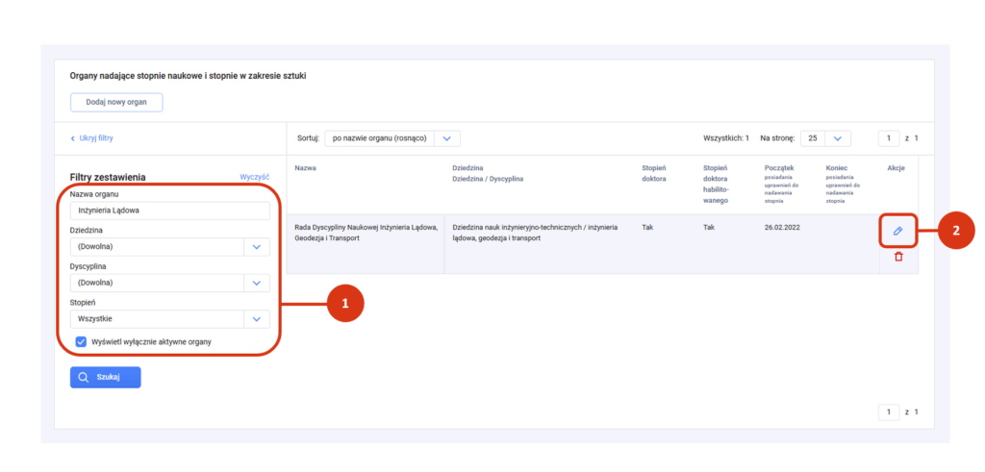This screenshot has width=985, height=472.
Task: Click the Ukryj filtry link
Action: pos(96,138)
